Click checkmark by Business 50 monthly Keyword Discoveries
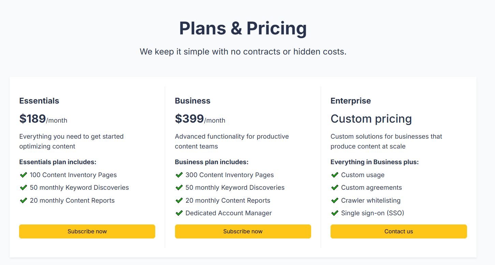 click(x=179, y=188)
